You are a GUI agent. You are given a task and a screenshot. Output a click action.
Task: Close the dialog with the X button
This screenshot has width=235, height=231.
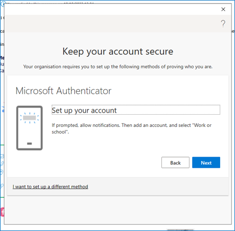[223, 9]
